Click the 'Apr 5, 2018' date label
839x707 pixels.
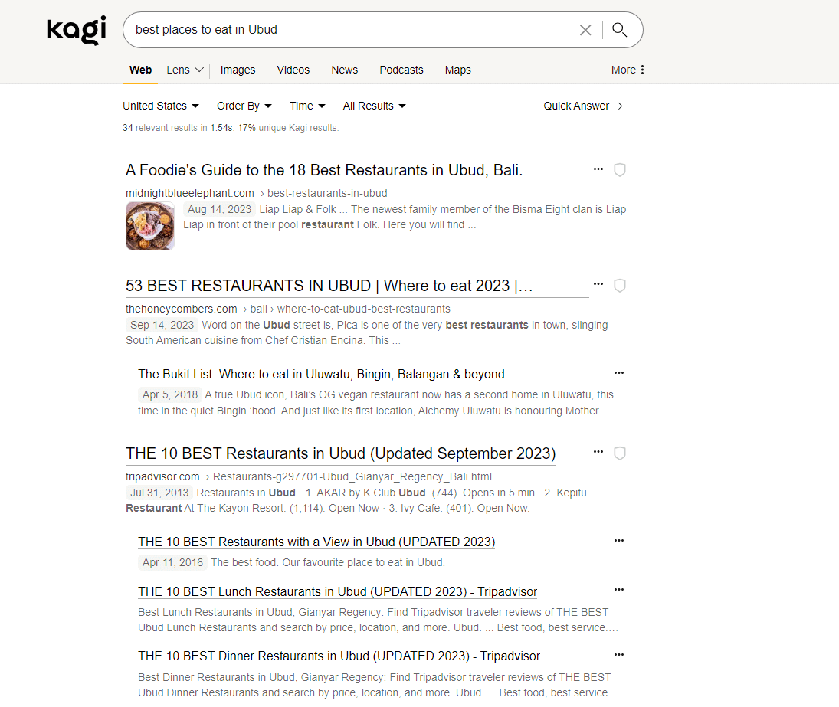click(170, 394)
